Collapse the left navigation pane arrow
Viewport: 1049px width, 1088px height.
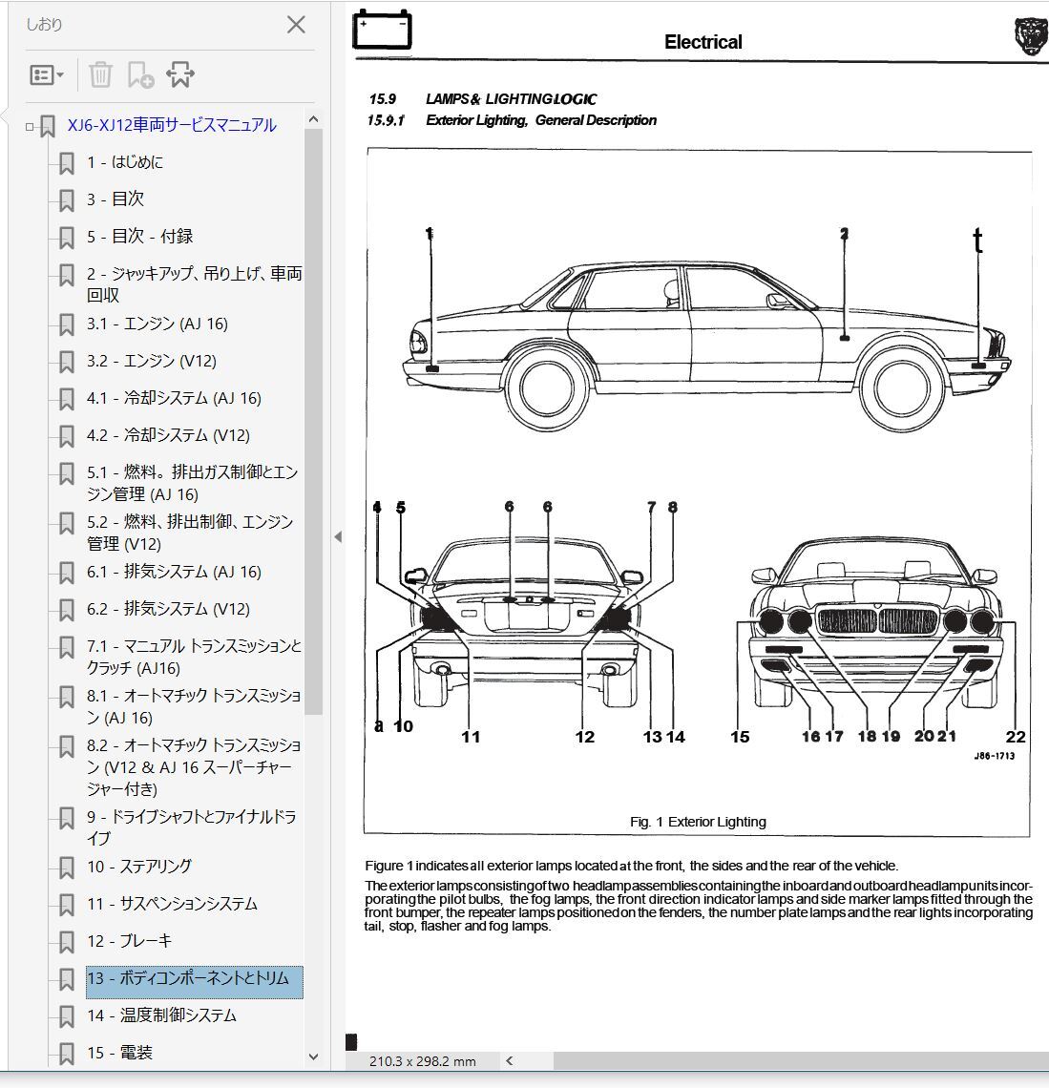(x=338, y=537)
